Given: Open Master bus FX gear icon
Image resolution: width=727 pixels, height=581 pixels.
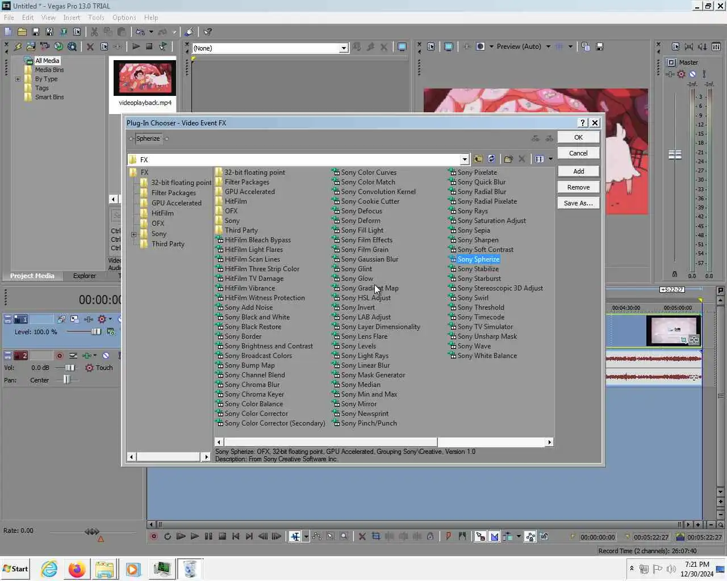Looking at the screenshot, I should click(681, 74).
